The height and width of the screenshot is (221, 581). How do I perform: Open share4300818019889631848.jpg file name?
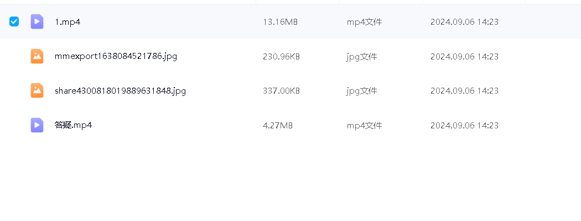pos(120,91)
